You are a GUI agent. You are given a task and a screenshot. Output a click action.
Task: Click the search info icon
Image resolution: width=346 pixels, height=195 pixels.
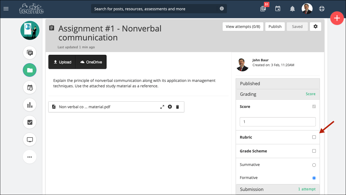[x=222, y=9]
